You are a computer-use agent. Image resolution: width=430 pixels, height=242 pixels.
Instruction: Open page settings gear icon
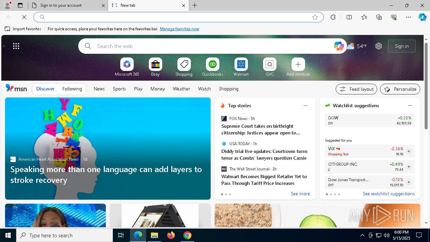379,46
